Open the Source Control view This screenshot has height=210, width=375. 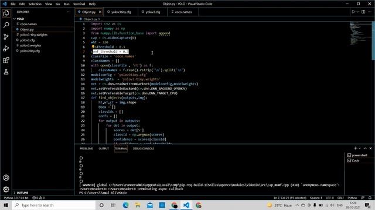tap(6, 37)
